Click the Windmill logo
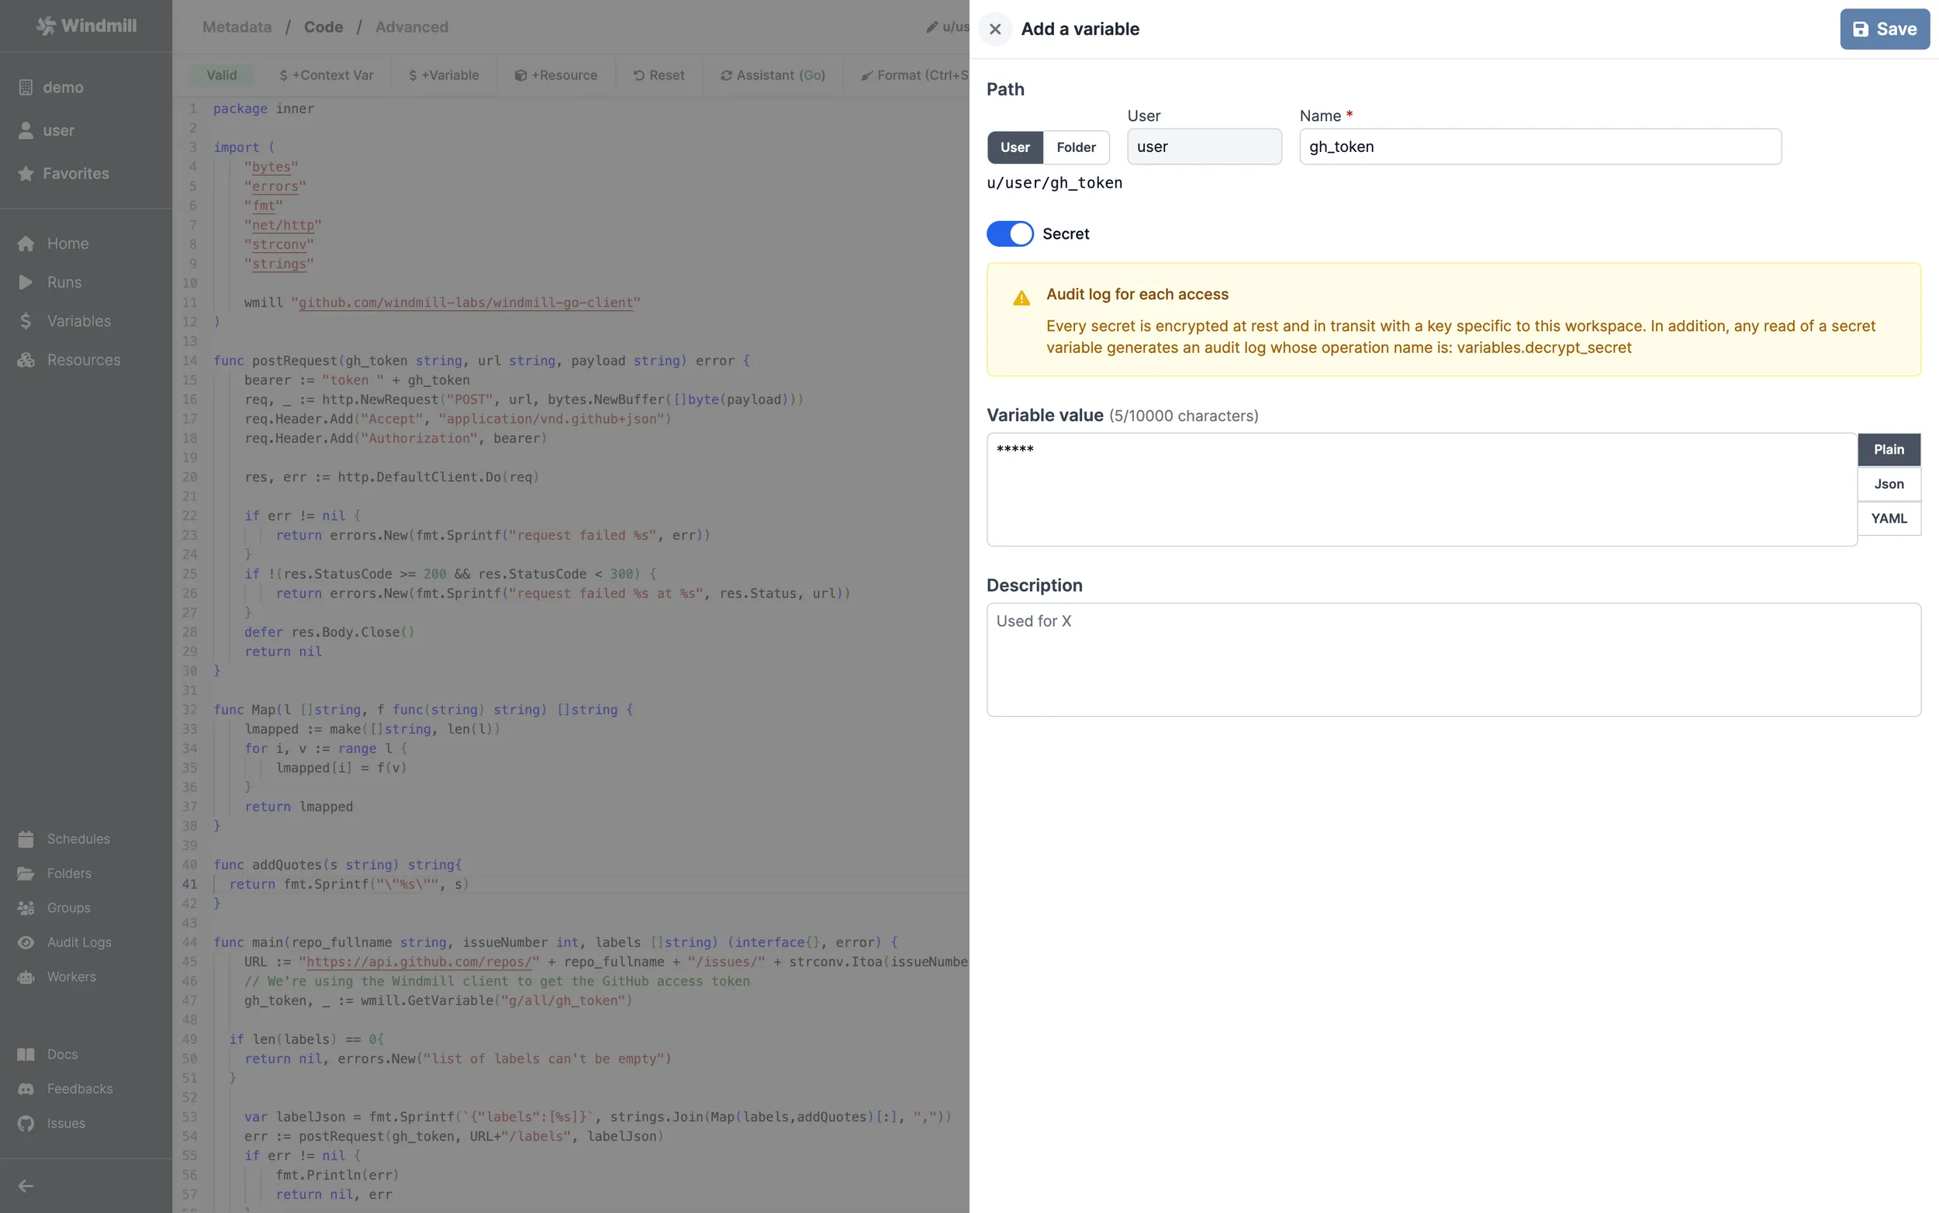The height and width of the screenshot is (1213, 1939). click(x=86, y=25)
